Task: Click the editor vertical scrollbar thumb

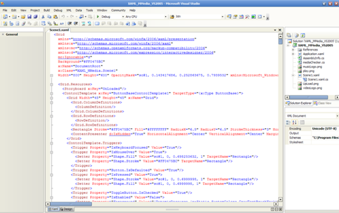Action: coord(280,41)
